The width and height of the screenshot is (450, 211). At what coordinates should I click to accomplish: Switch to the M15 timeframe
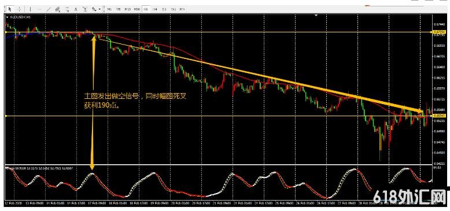(x=128, y=9)
